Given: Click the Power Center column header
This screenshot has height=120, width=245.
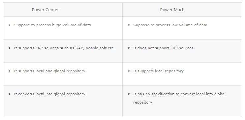Looking at the screenshot, I should pos(45,10).
